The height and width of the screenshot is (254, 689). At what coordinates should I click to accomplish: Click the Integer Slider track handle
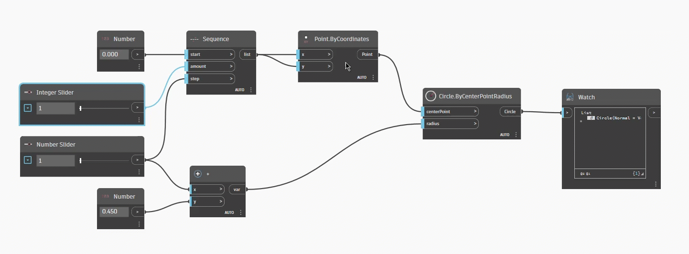[x=80, y=108]
